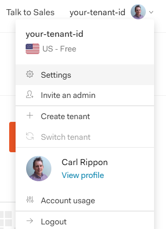Click the plus icon beside Create tenant
The image size is (166, 229).
(30, 115)
